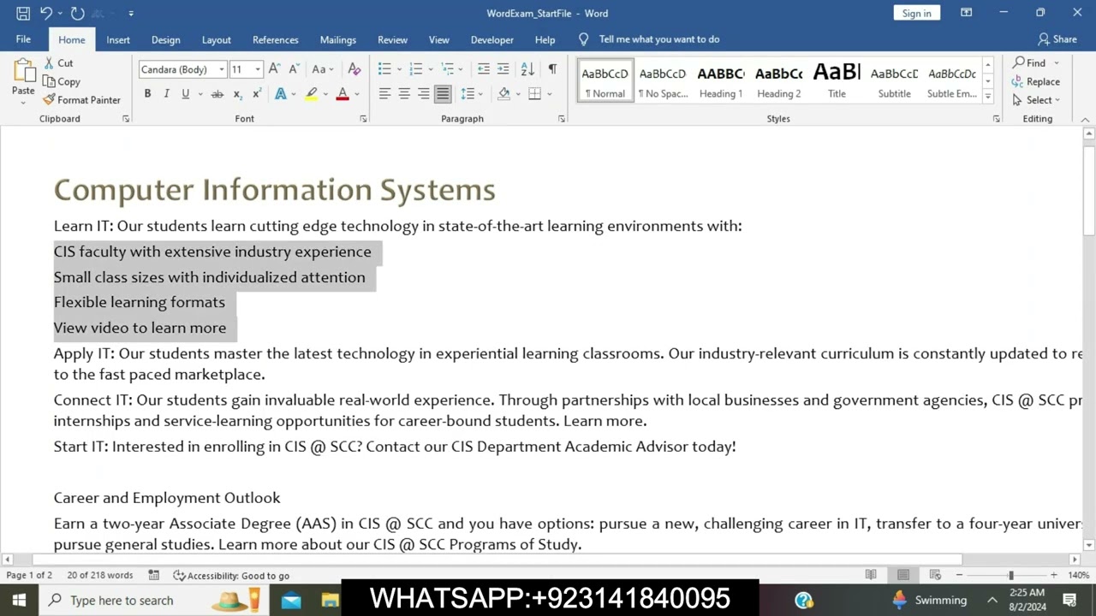
Task: Apply superscript formatting
Action: (256, 94)
